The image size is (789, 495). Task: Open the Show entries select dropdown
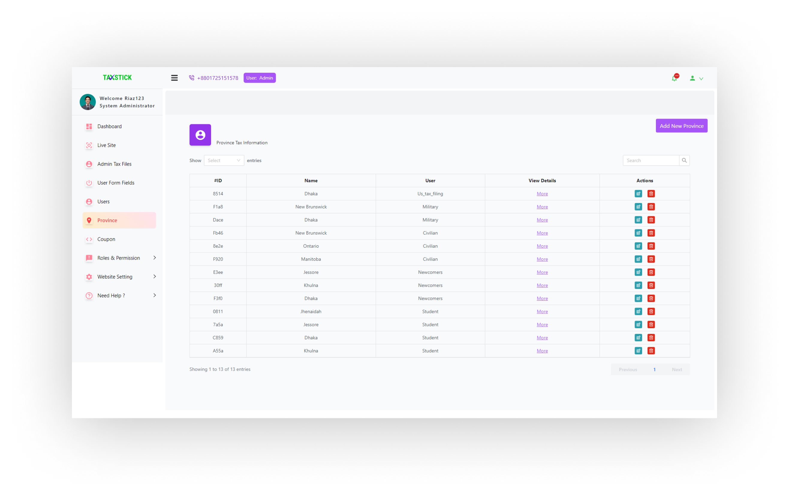pos(224,161)
